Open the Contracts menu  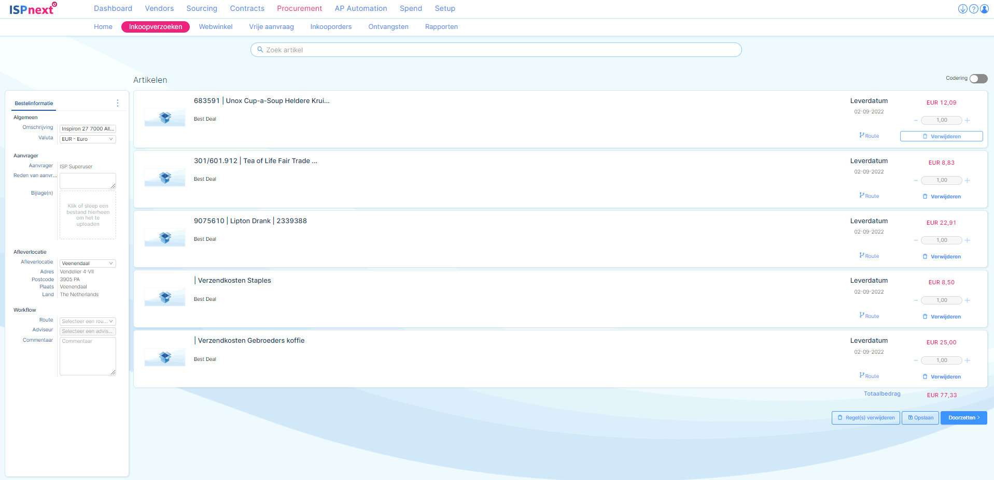click(247, 8)
